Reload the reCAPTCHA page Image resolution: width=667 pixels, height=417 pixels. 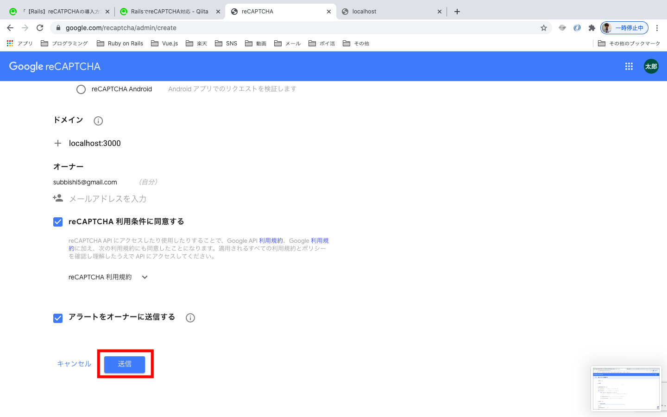coord(40,28)
